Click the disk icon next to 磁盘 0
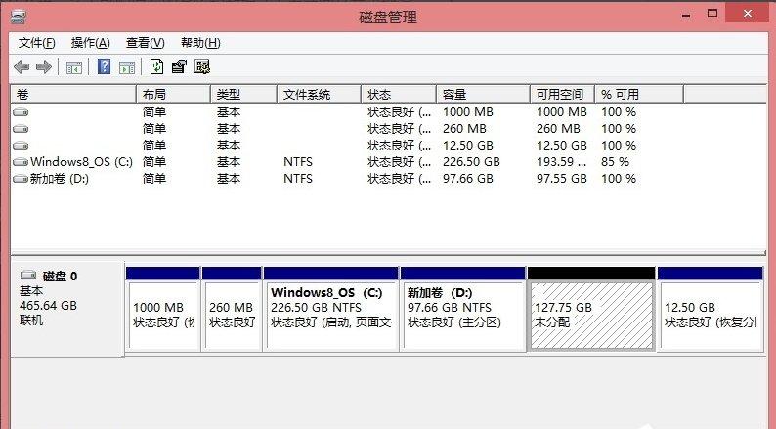Viewport: 776px width, 429px height. click(28, 275)
